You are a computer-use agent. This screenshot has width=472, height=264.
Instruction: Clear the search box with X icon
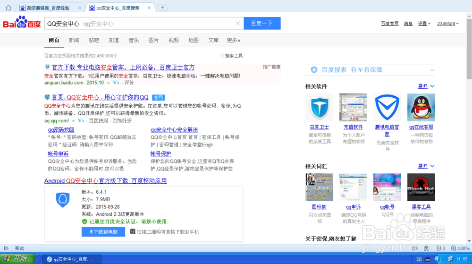pos(238,24)
